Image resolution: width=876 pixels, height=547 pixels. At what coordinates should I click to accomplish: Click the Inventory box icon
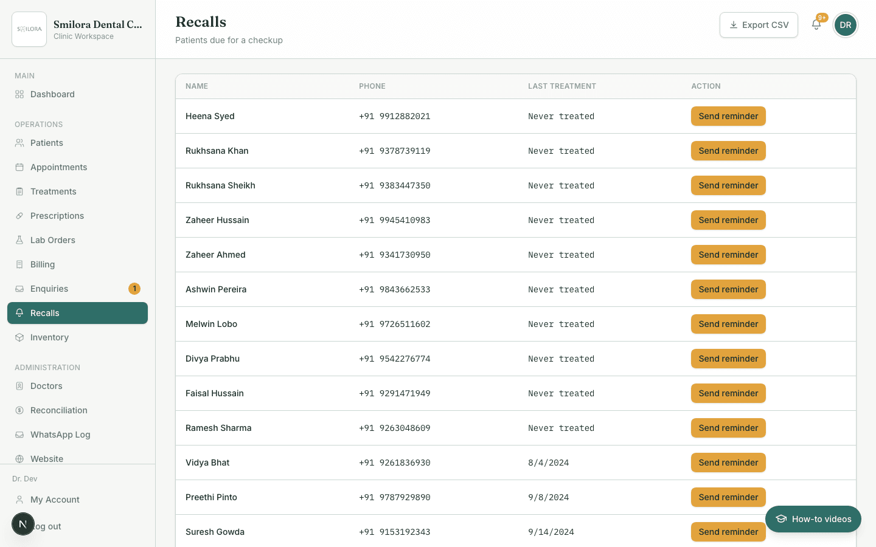click(x=19, y=337)
